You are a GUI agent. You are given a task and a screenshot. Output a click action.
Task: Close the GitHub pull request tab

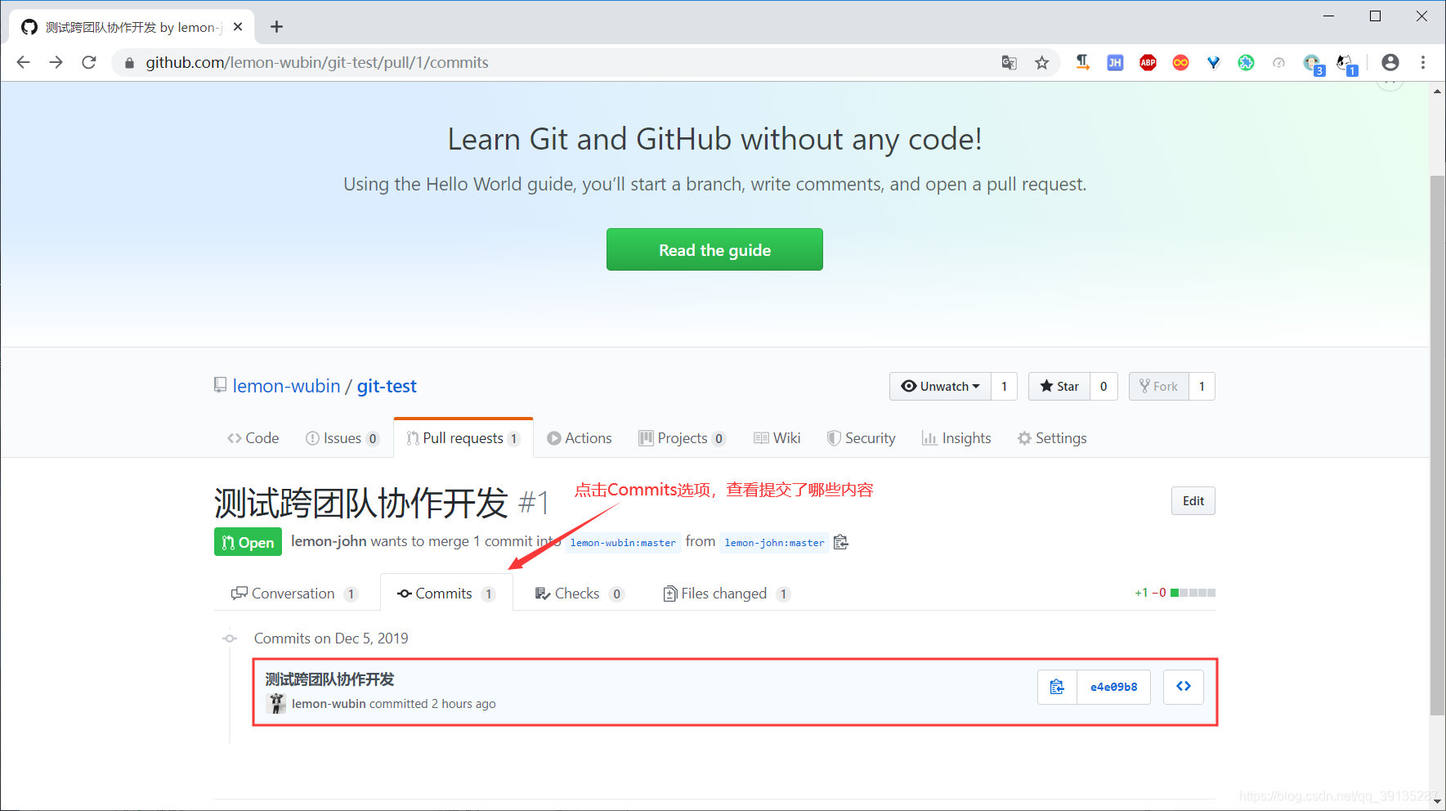tap(238, 27)
